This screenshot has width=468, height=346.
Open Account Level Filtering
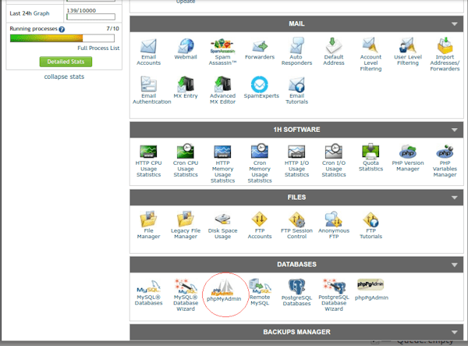tap(370, 55)
